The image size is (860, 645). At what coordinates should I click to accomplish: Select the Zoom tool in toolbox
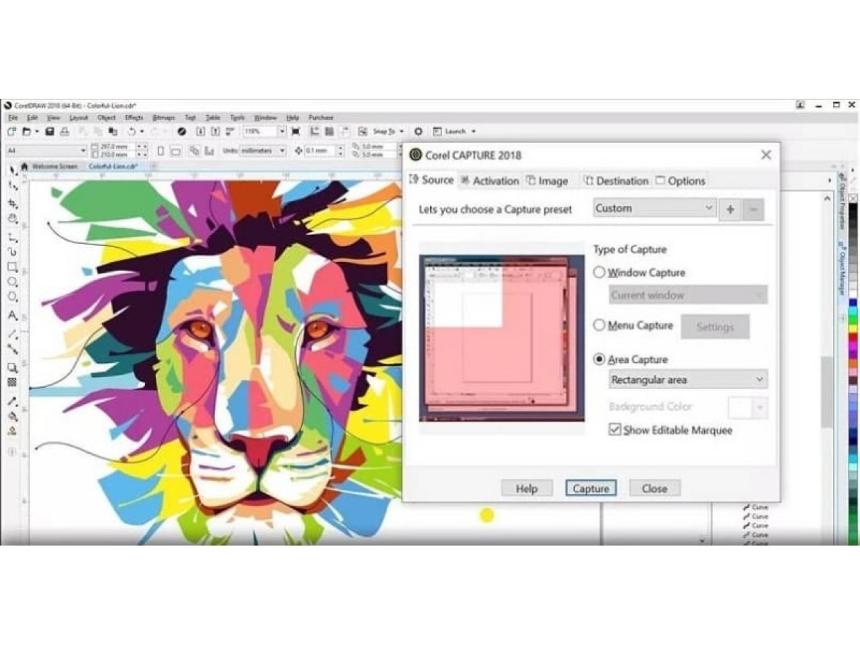[x=12, y=218]
